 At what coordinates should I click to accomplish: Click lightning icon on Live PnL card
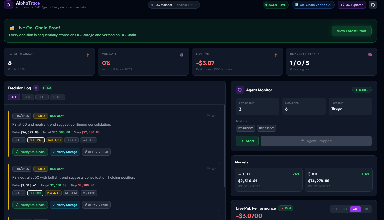(x=276, y=55)
